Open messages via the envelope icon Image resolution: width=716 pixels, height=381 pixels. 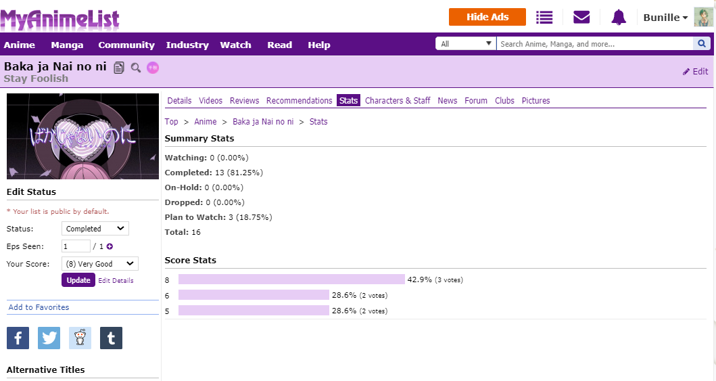[x=581, y=18]
